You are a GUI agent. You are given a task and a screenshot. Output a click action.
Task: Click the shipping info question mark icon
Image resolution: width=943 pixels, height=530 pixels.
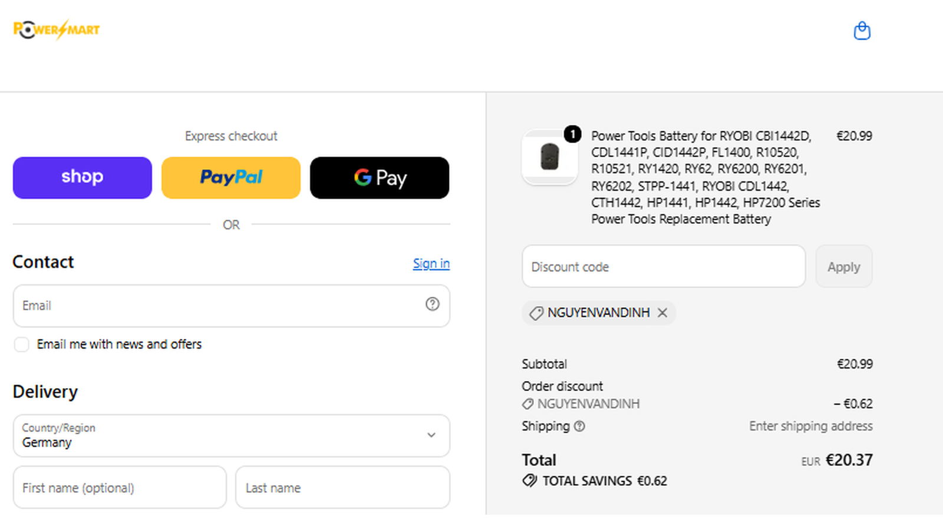tap(579, 426)
